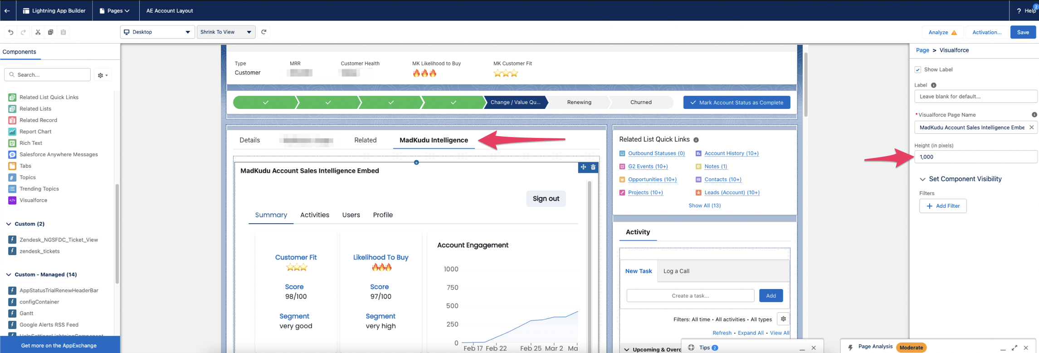Click the copy icon in toolbar
1039x353 pixels.
tap(51, 32)
